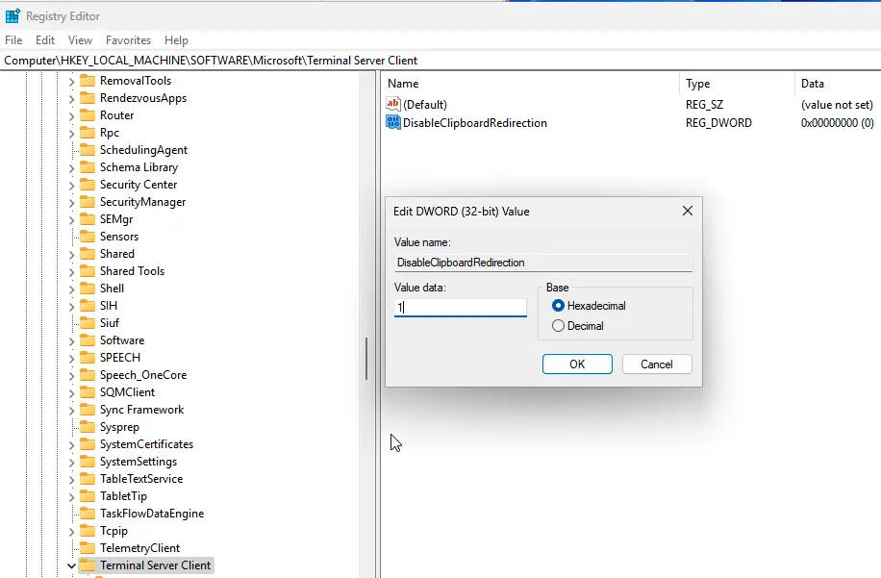Screen dimensions: 881x578
Task: Expand the Shell key chevron
Action: 71,289
